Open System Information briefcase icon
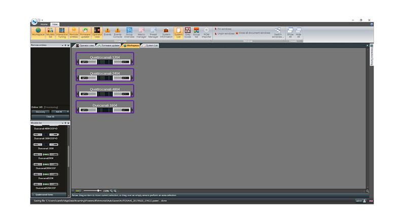 [166, 33]
